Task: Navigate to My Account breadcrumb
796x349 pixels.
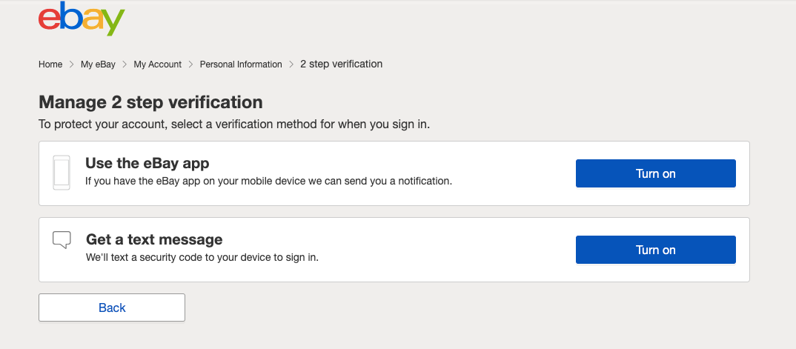Action: (x=157, y=64)
